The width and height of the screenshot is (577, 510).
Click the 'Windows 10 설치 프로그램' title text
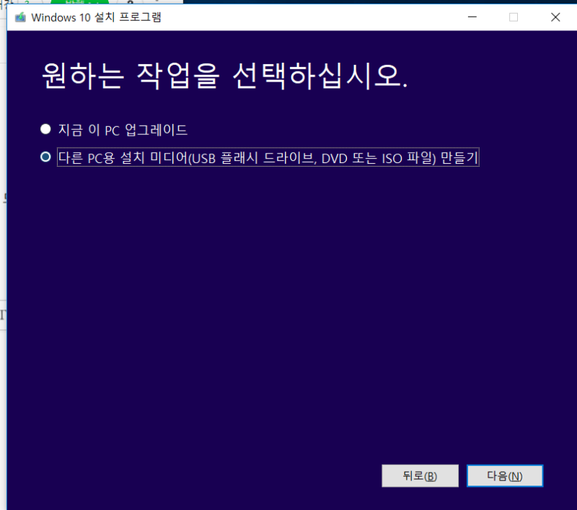96,17
